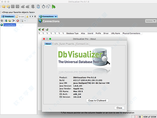Screen dimensions: 157x118
Task: Click the Userid column header
Action: click(91, 33)
